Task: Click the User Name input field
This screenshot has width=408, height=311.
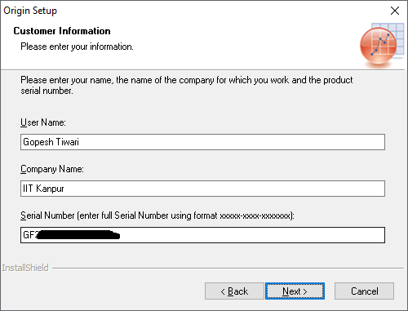Action: pos(202,142)
